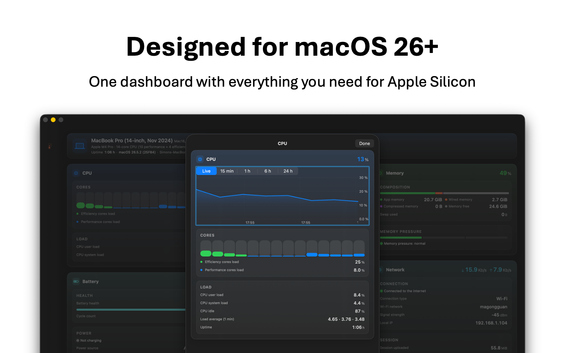Click the Connection type Wi-Fi value
This screenshot has height=353, width=565.
click(x=502, y=299)
